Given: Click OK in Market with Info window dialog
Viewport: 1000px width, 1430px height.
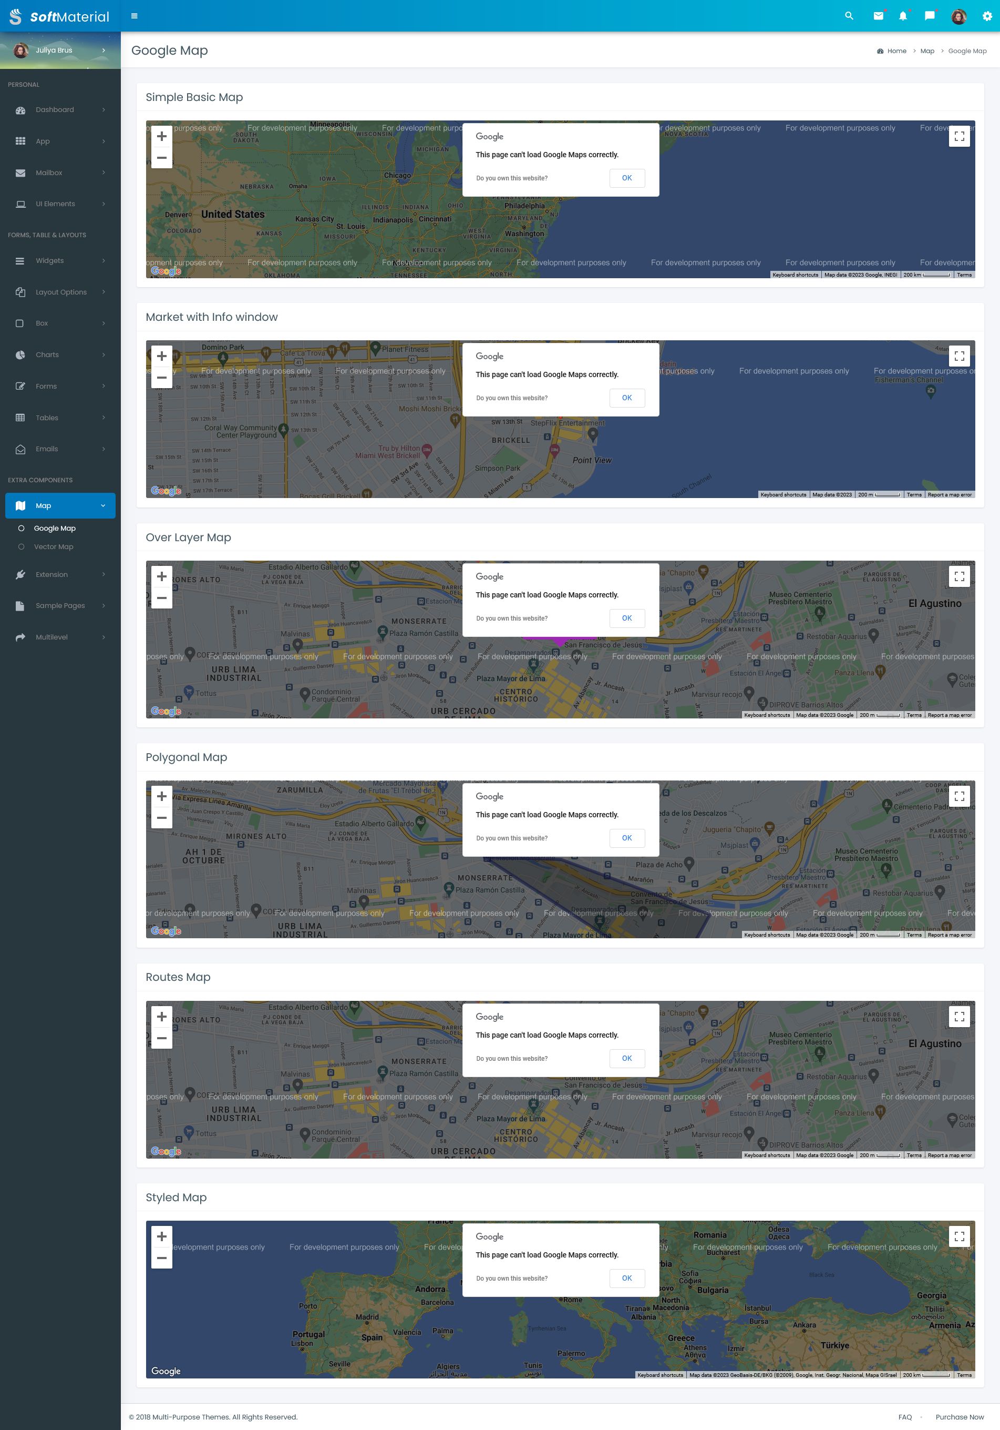Looking at the screenshot, I should 626,398.
